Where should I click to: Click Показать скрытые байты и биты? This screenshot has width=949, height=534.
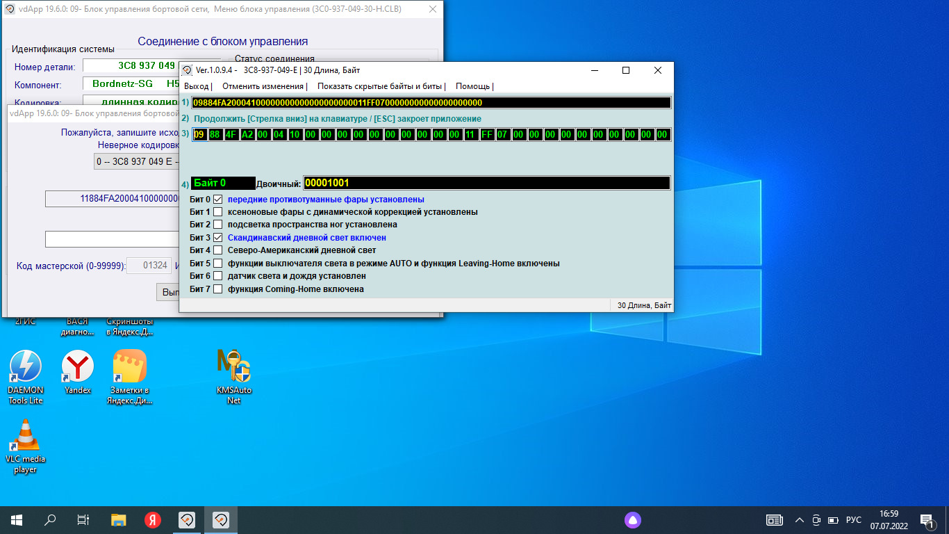pos(379,86)
